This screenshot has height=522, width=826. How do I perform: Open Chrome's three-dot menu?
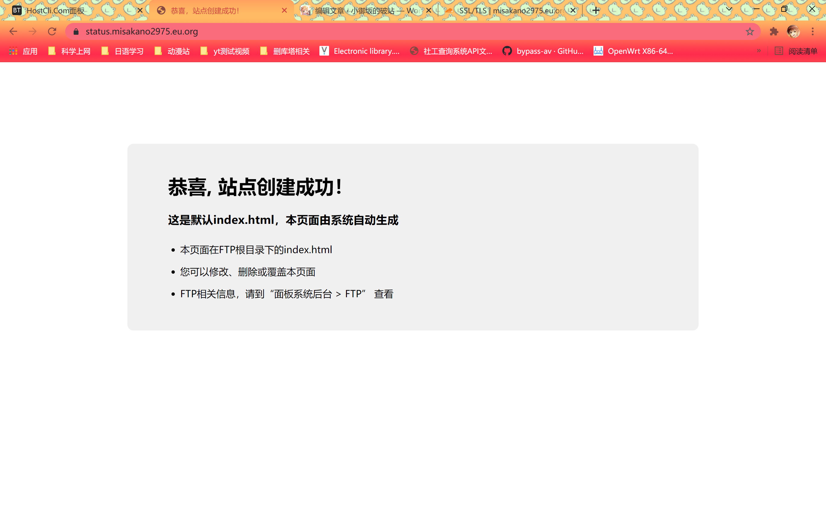(x=812, y=32)
